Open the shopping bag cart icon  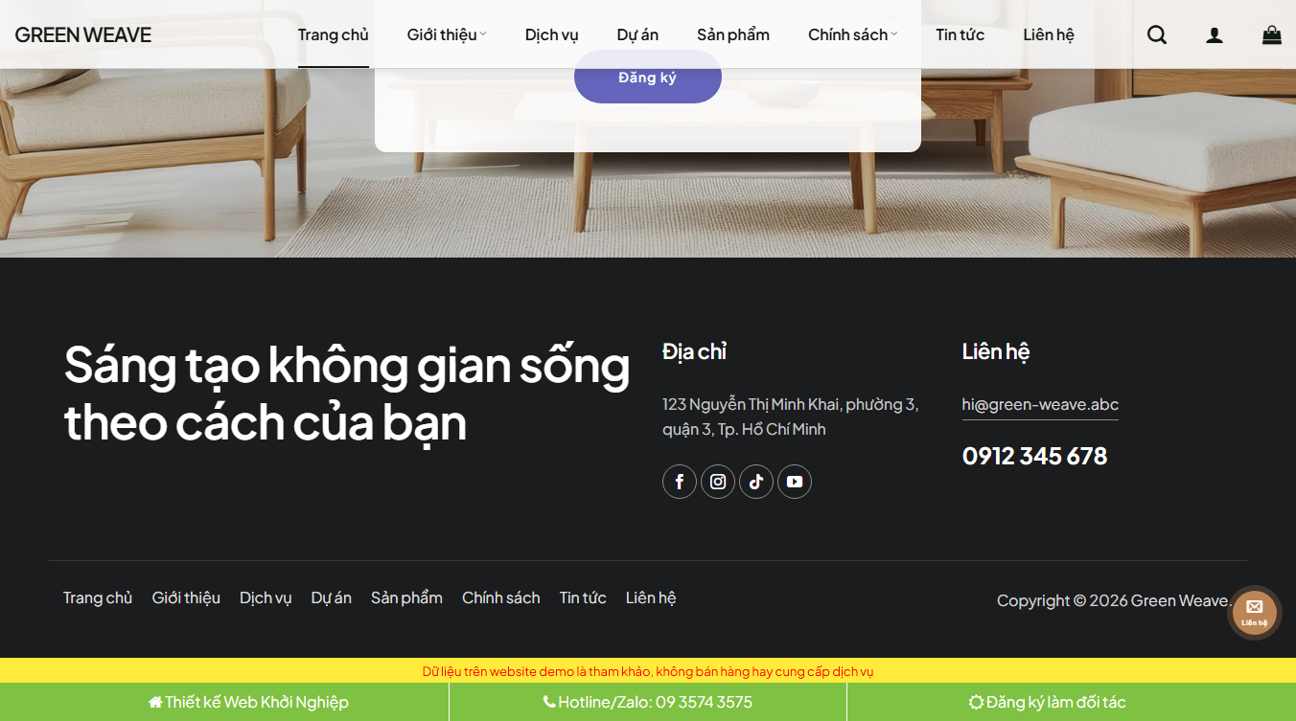pyautogui.click(x=1272, y=34)
